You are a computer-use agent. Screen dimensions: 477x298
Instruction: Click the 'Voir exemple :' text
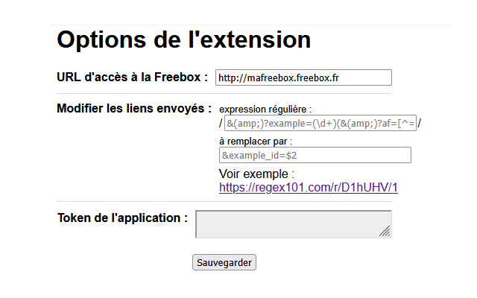click(256, 174)
